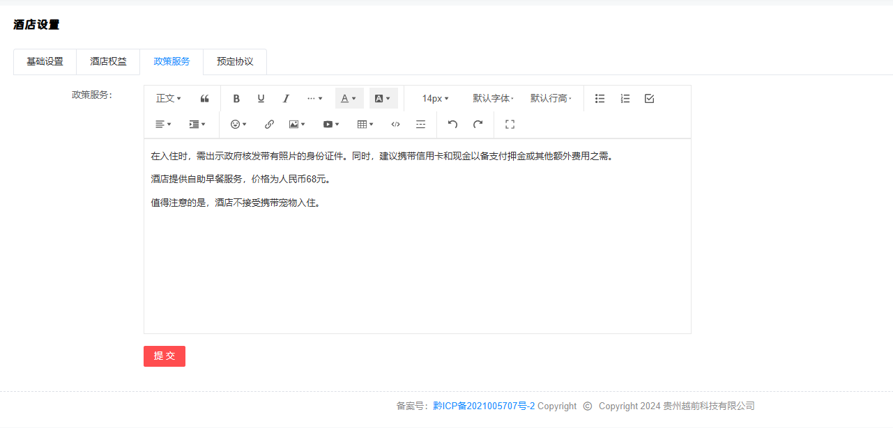Insert a blockquote with the quote icon
This screenshot has width=893, height=428.
click(205, 99)
